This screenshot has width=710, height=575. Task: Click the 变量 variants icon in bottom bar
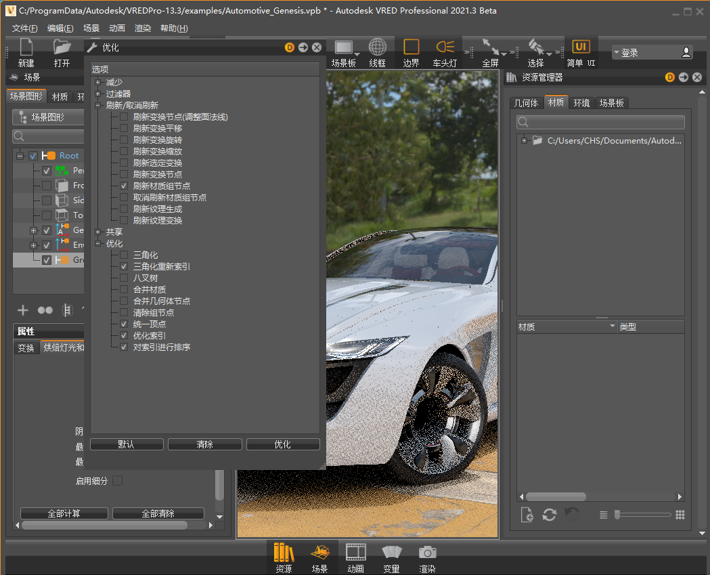coord(391,553)
